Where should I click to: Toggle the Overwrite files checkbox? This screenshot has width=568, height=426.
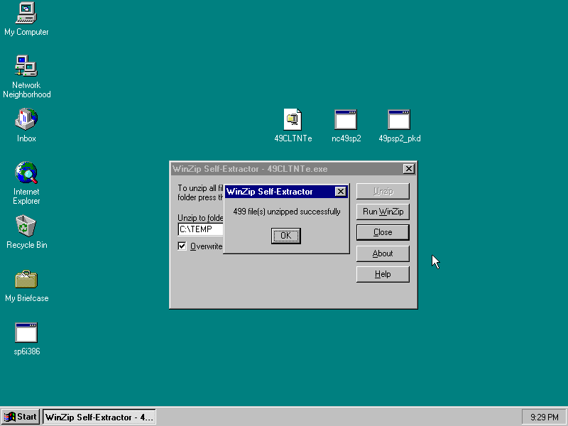coord(182,246)
